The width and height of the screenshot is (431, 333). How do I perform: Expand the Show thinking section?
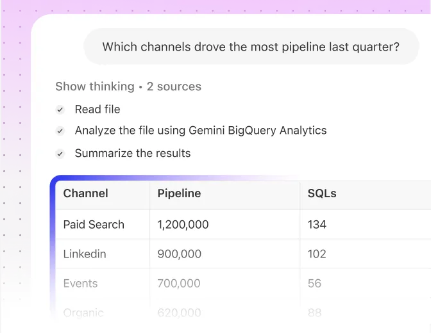(94, 86)
